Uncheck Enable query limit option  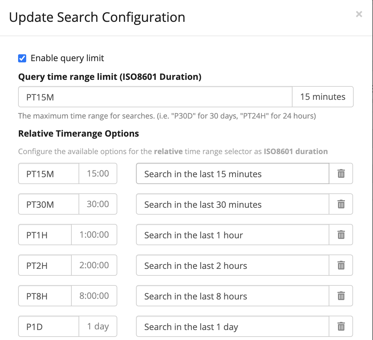point(22,58)
